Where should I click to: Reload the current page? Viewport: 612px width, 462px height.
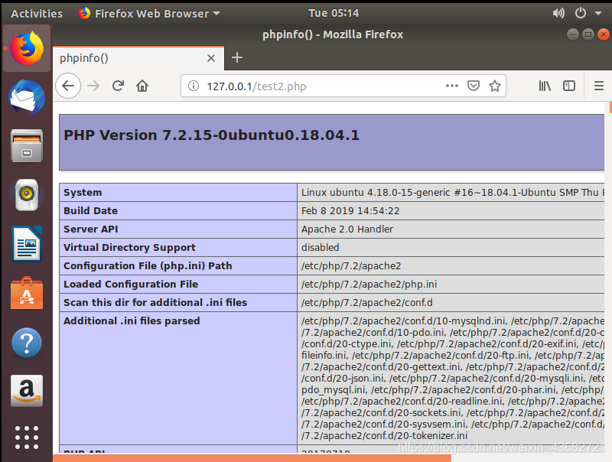[118, 86]
